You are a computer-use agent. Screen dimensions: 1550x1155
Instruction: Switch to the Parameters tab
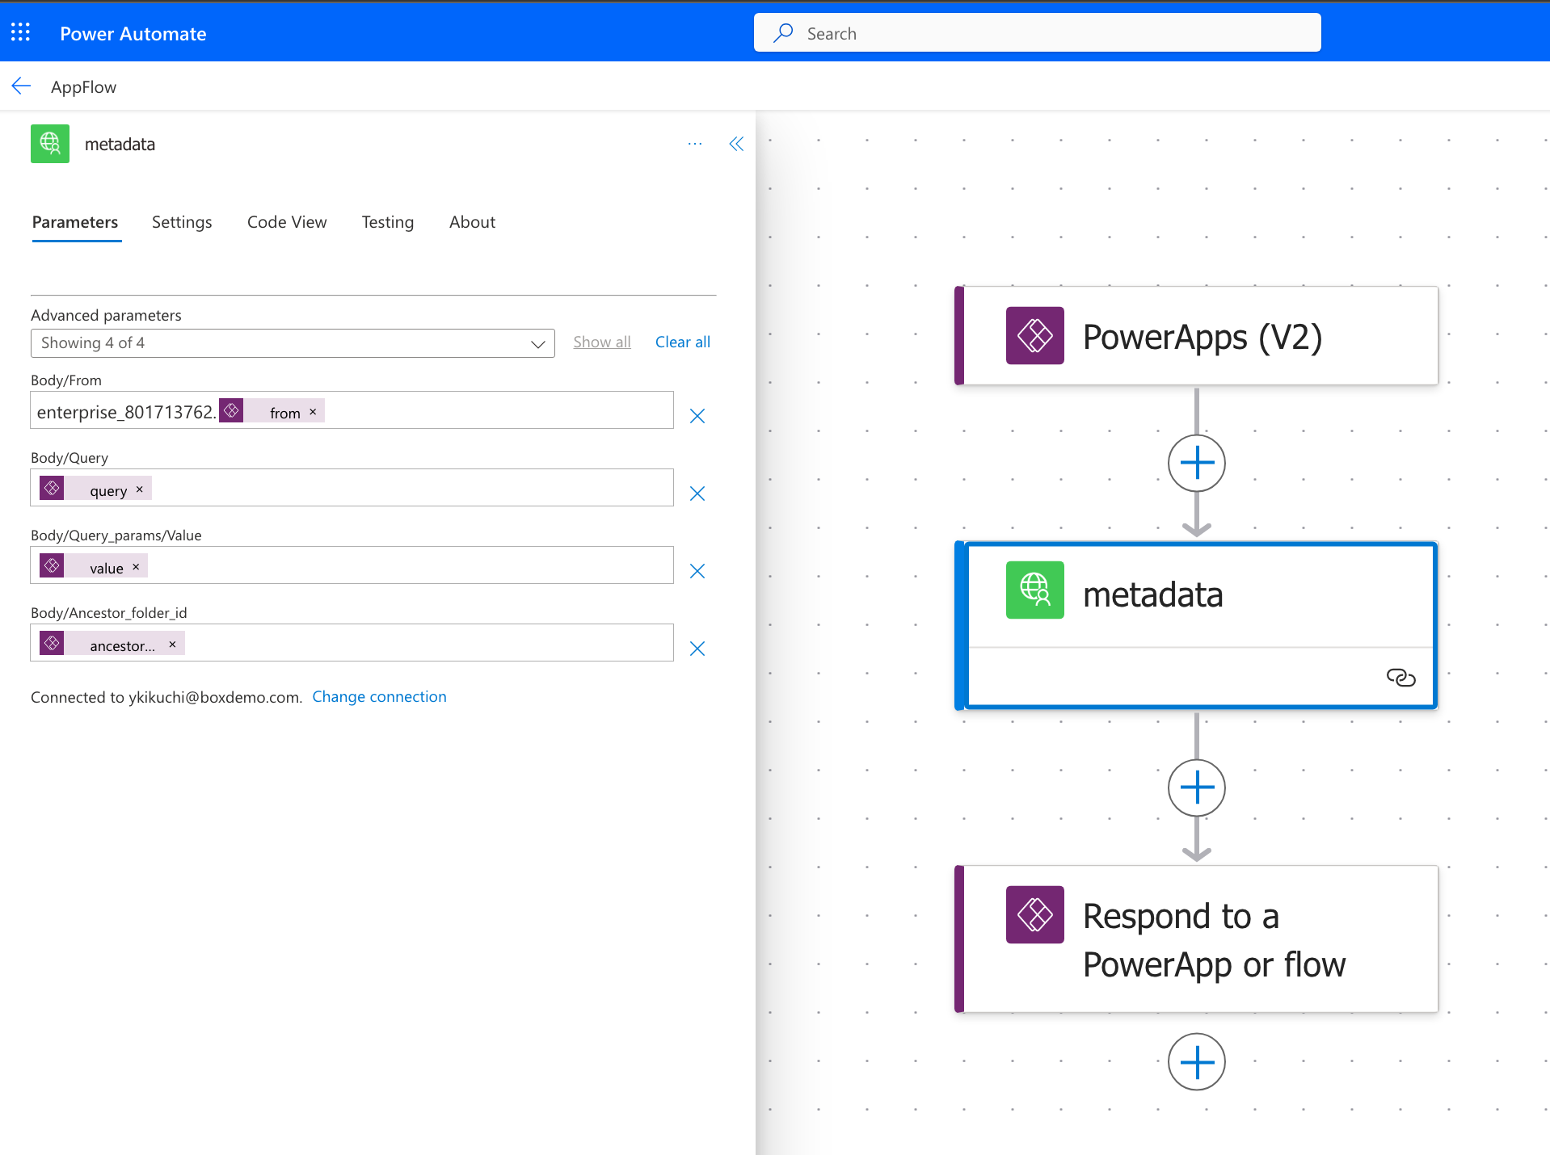(x=75, y=222)
